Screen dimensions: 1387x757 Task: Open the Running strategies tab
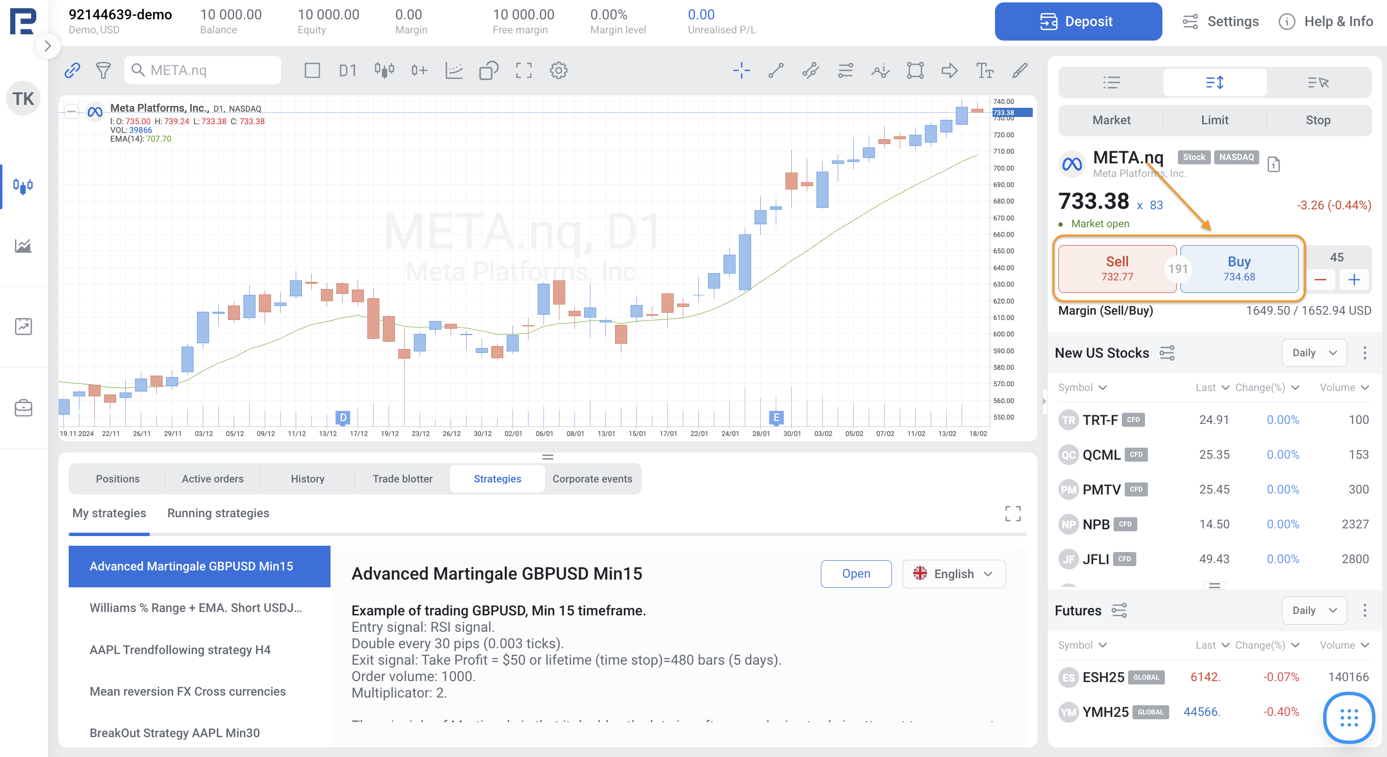tap(218, 513)
